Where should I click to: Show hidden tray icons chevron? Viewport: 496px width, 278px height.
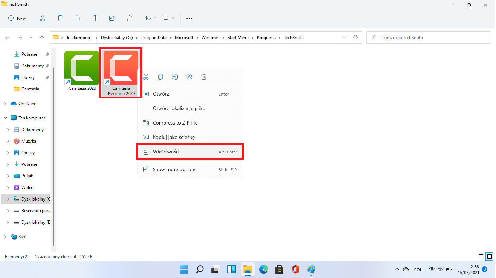[x=397, y=269]
